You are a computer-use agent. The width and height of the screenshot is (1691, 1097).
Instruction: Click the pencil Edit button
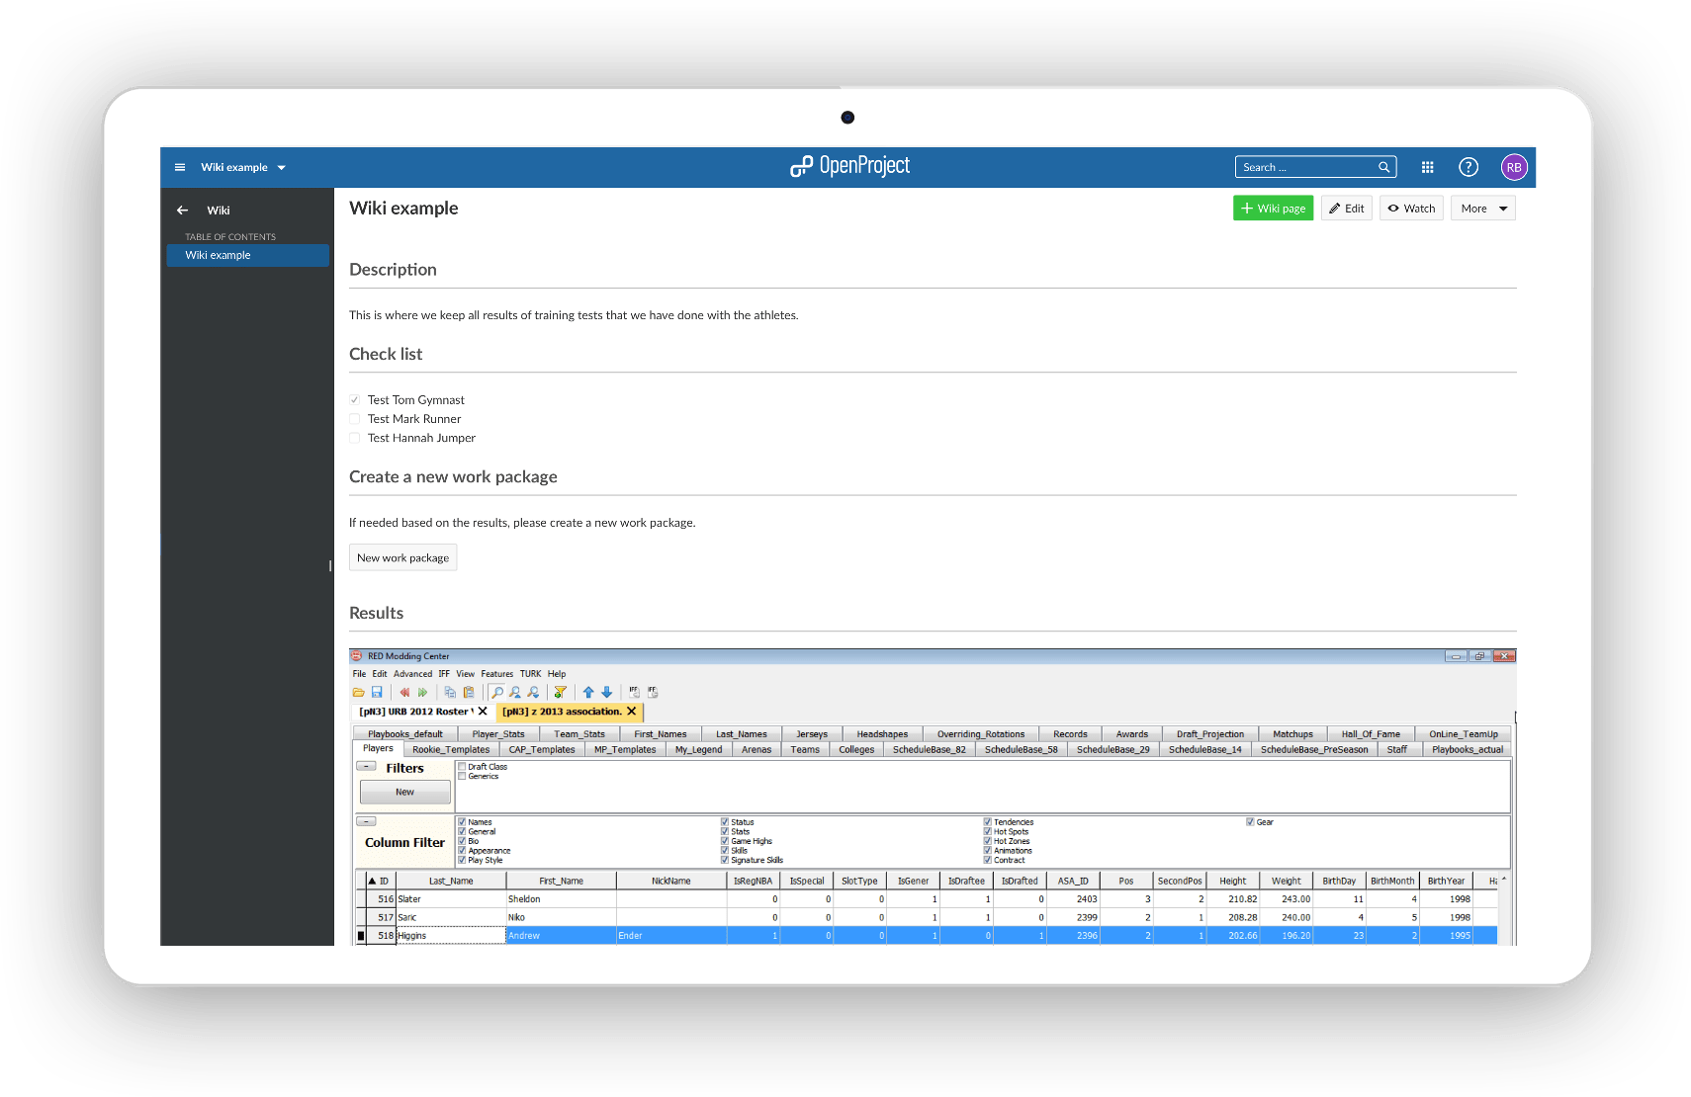(1346, 209)
